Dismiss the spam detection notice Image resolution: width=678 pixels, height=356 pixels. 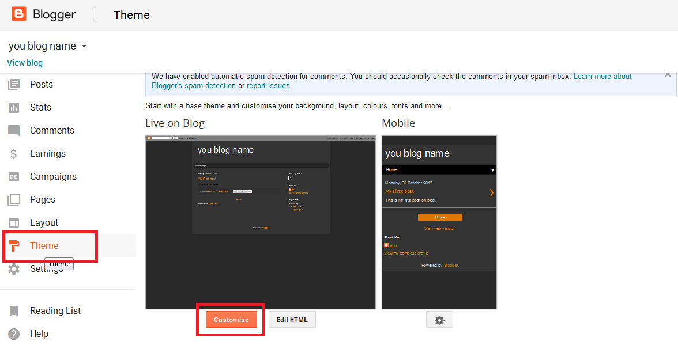click(x=667, y=74)
